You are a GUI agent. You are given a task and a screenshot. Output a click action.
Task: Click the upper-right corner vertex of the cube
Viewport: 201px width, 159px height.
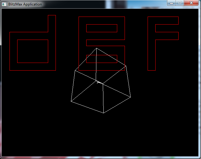pos(126,66)
